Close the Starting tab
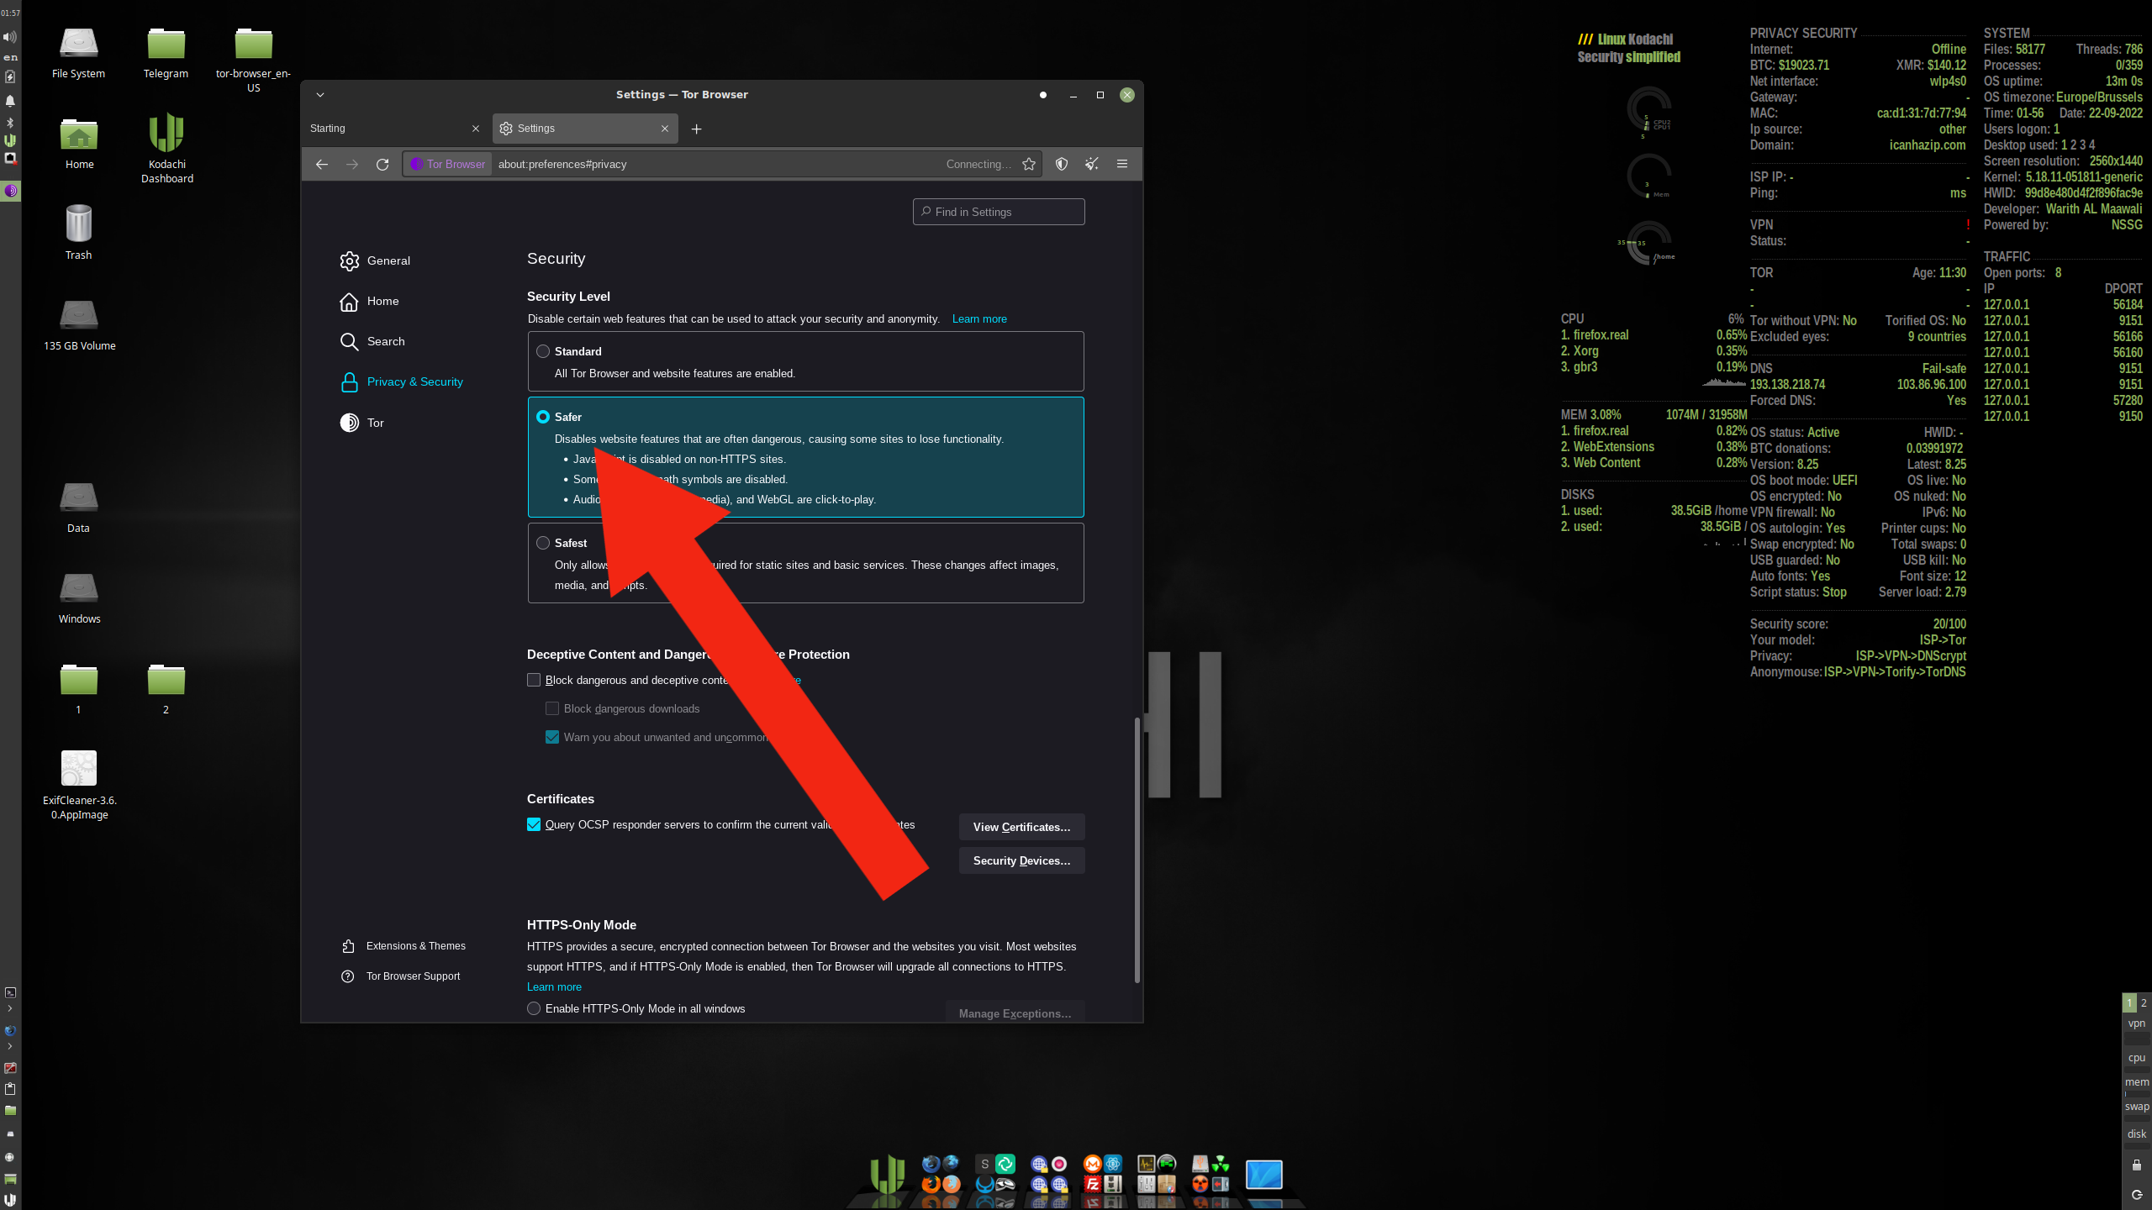Screen dimensions: 2152x1210 tap(476, 129)
